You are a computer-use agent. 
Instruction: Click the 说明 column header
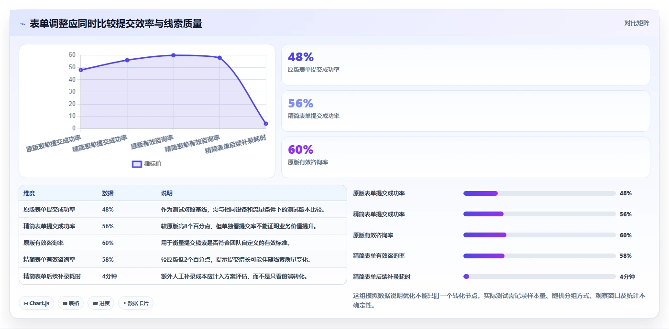(167, 193)
